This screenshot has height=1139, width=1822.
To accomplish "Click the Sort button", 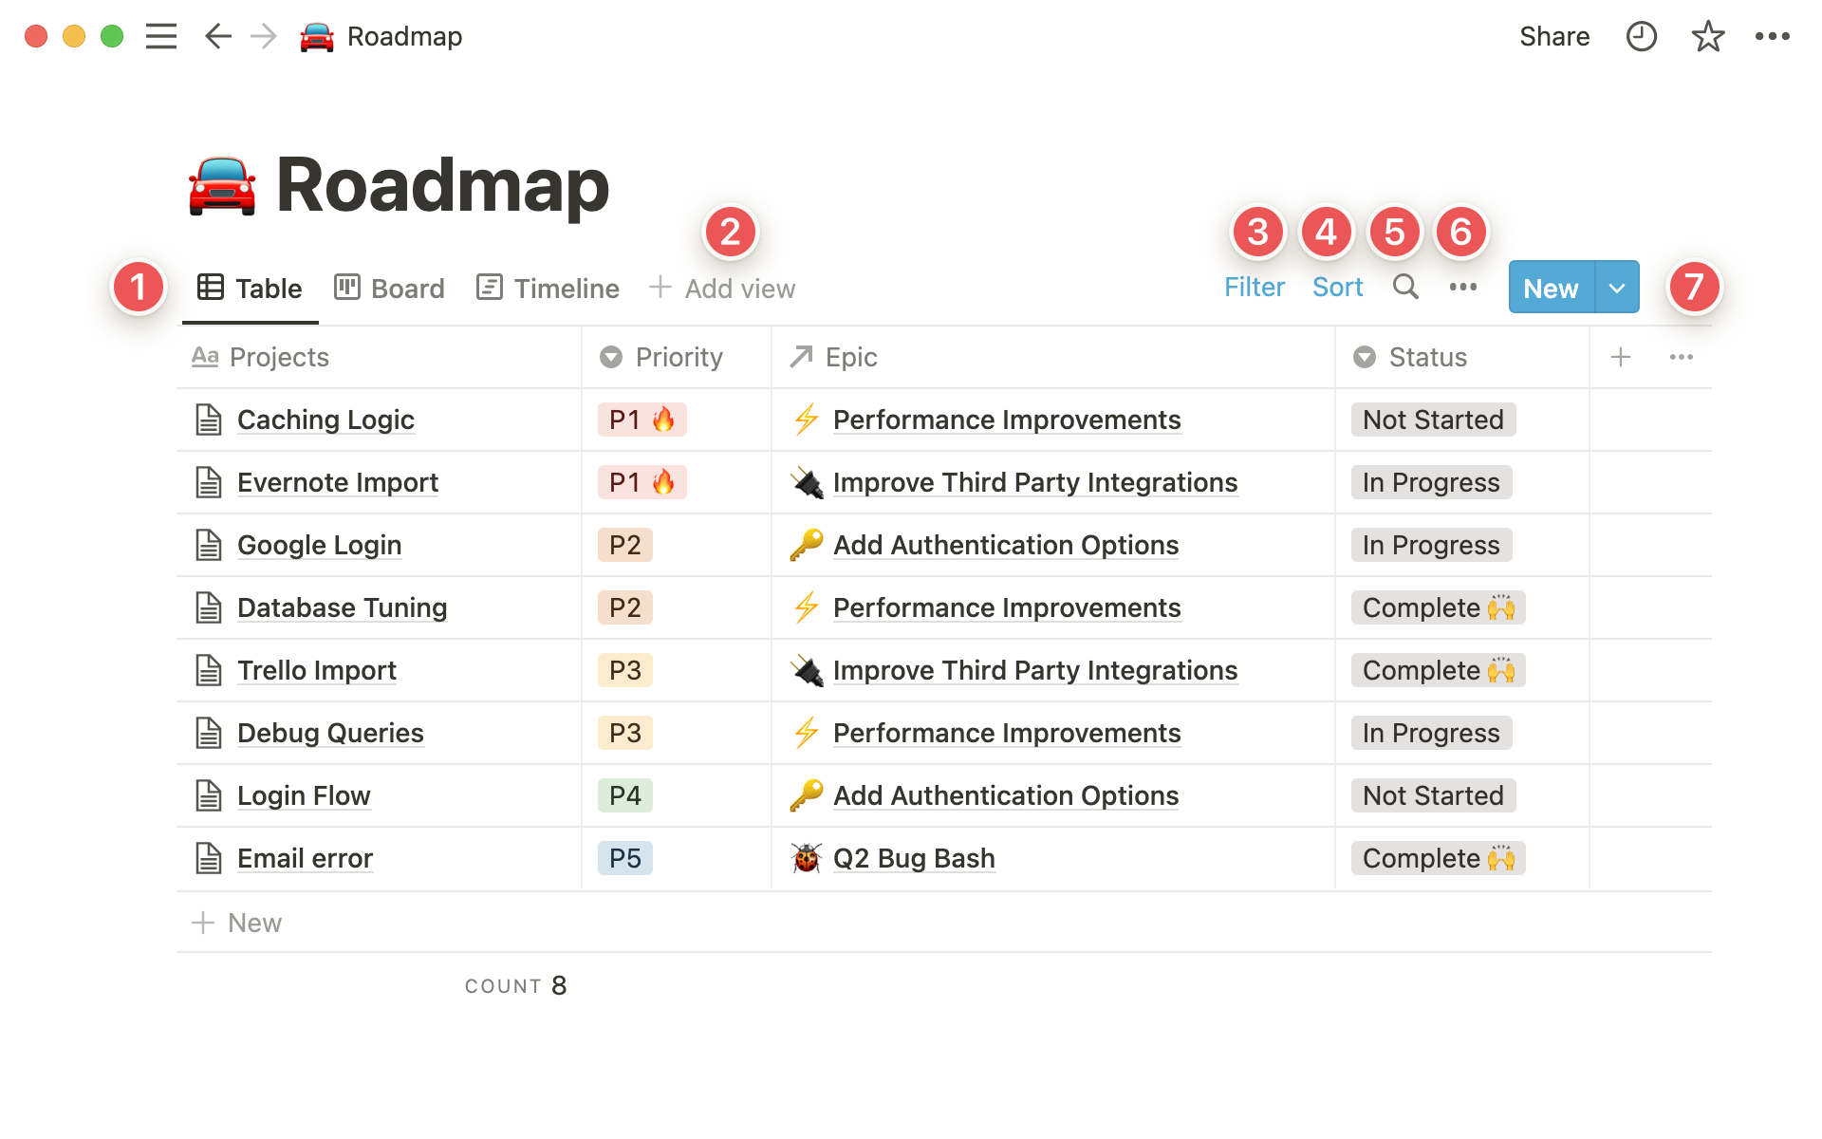I will (x=1337, y=287).
